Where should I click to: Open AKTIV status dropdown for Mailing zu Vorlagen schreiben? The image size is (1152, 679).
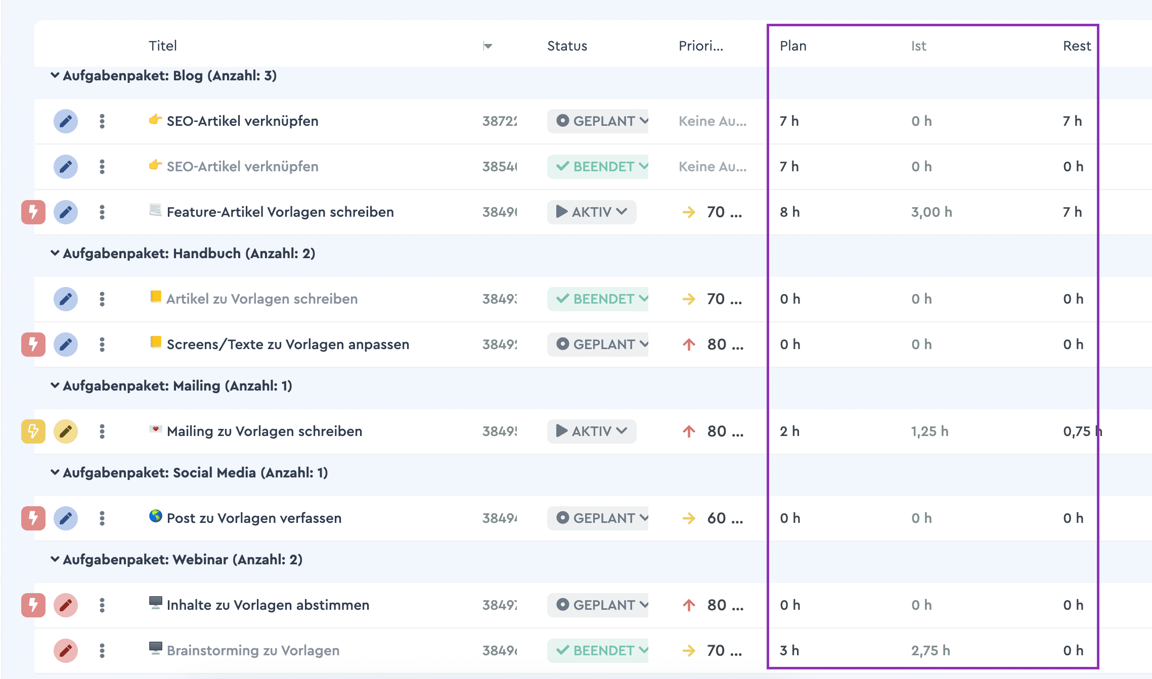coord(592,431)
